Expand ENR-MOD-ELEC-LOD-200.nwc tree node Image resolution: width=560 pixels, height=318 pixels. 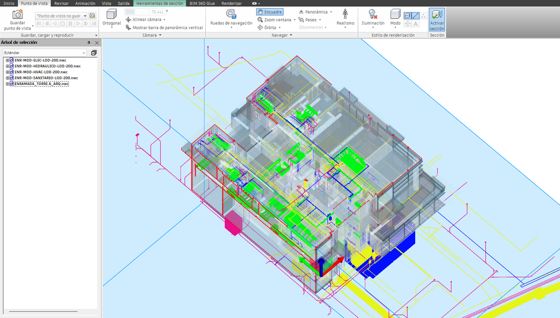pos(7,61)
